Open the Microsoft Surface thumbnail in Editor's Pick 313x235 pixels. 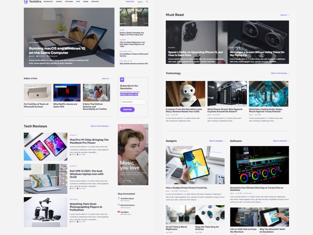click(38, 92)
